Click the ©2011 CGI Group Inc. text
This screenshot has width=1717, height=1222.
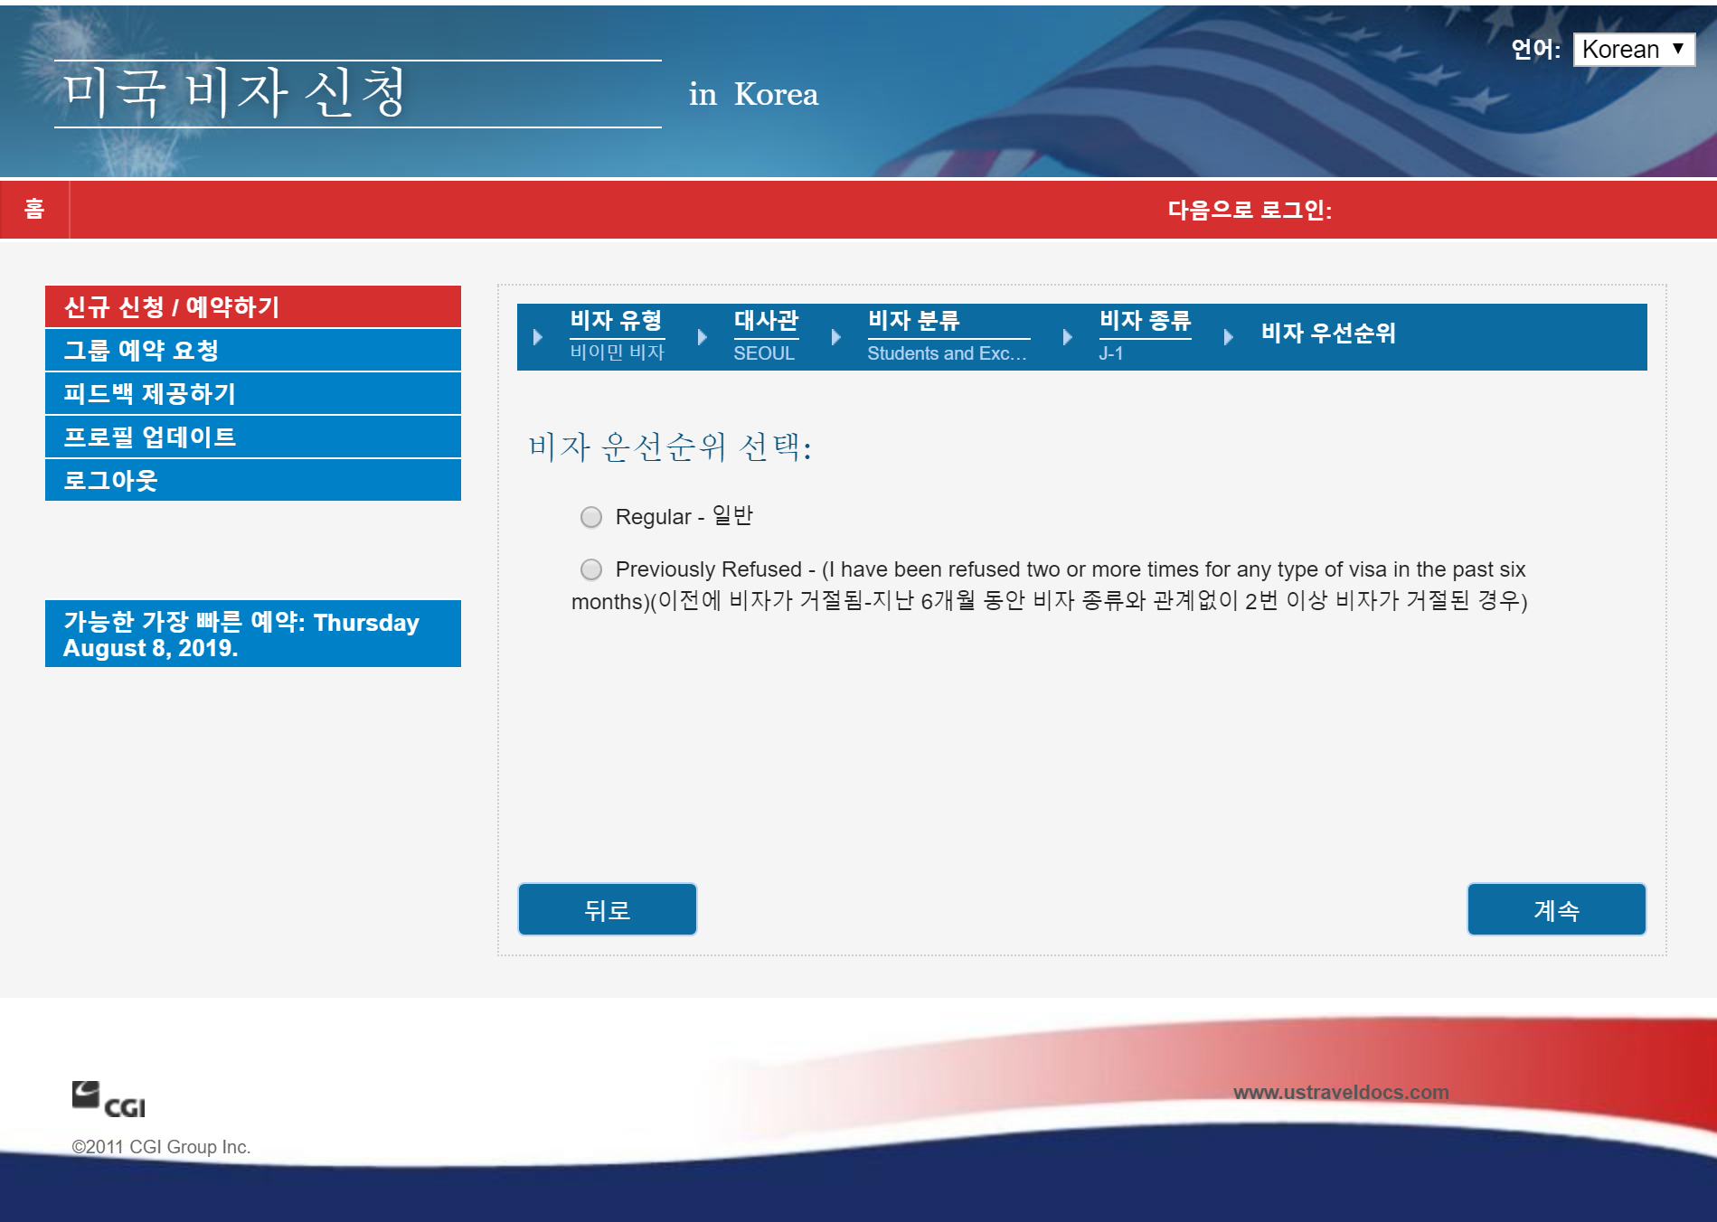(161, 1147)
